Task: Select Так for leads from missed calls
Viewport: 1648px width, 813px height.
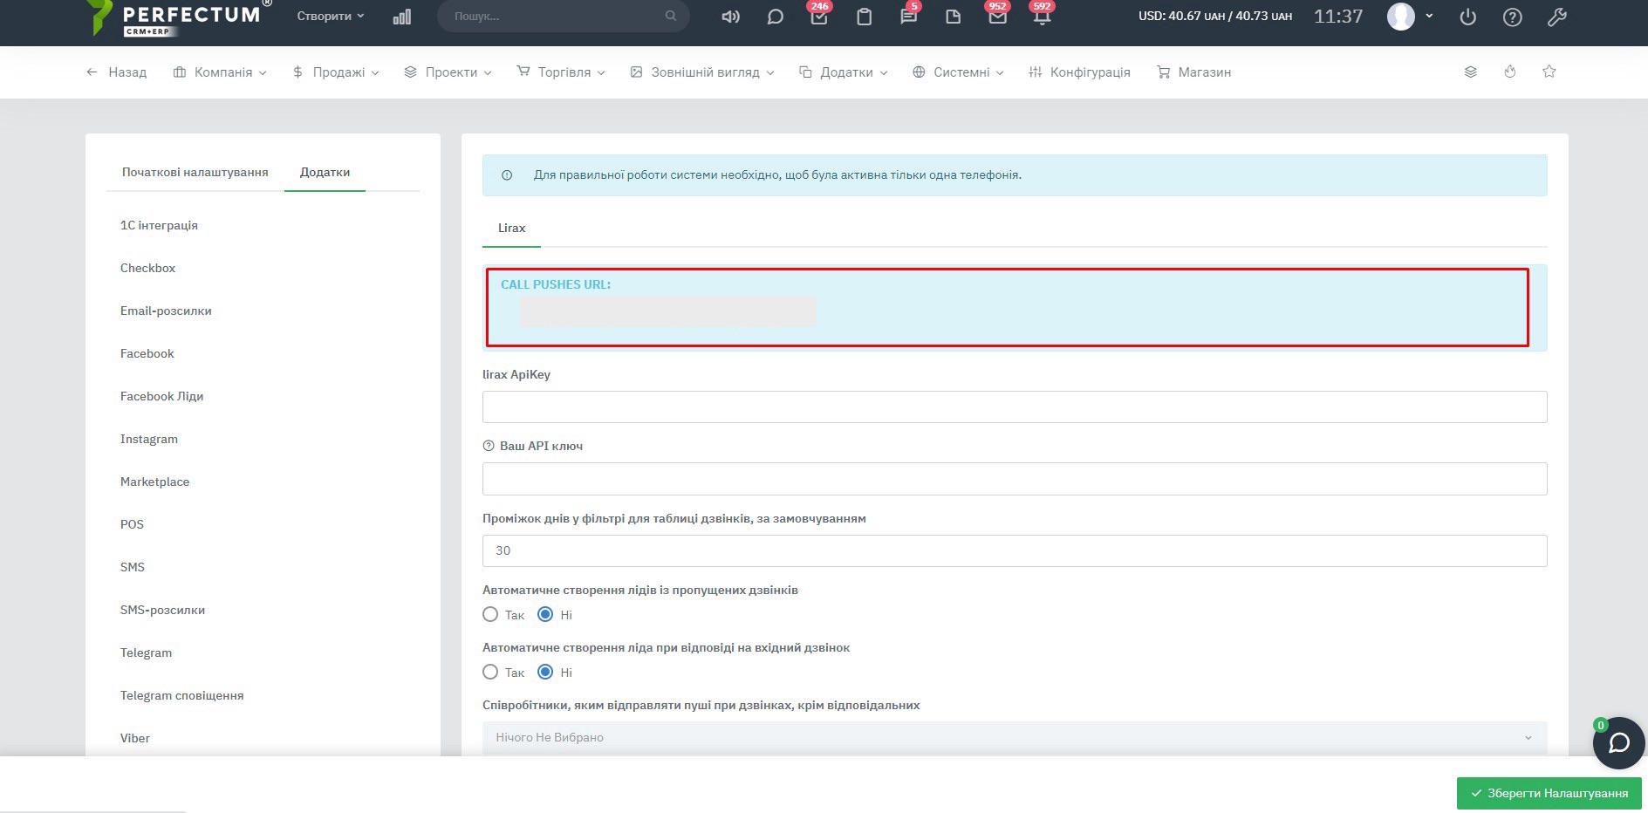Action: click(x=490, y=615)
